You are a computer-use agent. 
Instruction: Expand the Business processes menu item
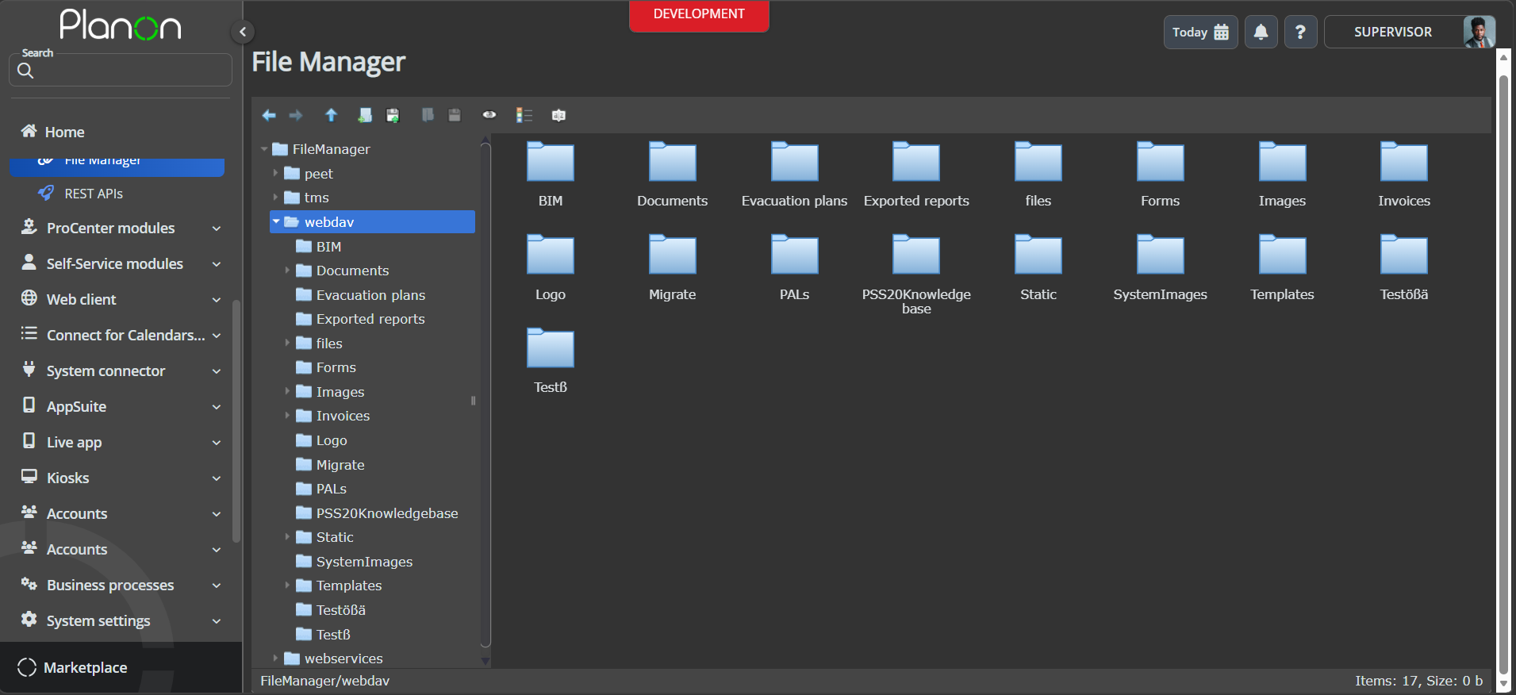coord(121,586)
